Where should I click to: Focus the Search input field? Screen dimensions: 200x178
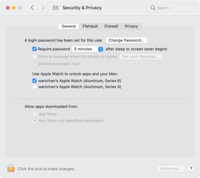172,8
